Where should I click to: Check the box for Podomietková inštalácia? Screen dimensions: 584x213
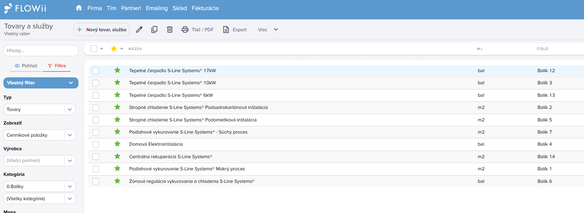(x=96, y=120)
